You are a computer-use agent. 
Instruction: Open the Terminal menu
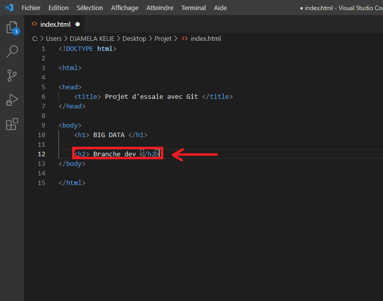(x=194, y=8)
